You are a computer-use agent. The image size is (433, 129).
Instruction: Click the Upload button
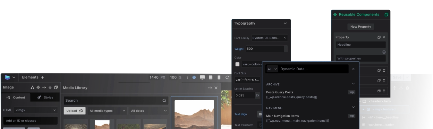(x=75, y=111)
